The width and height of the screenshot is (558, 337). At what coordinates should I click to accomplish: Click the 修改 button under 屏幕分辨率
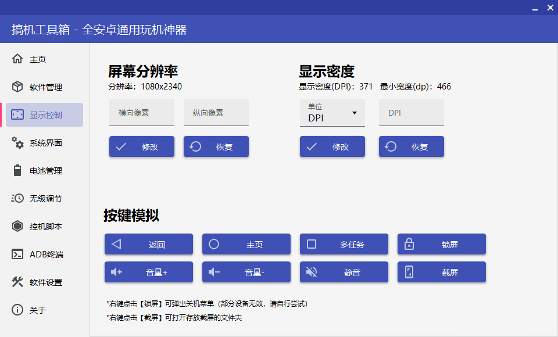pyautogui.click(x=141, y=146)
